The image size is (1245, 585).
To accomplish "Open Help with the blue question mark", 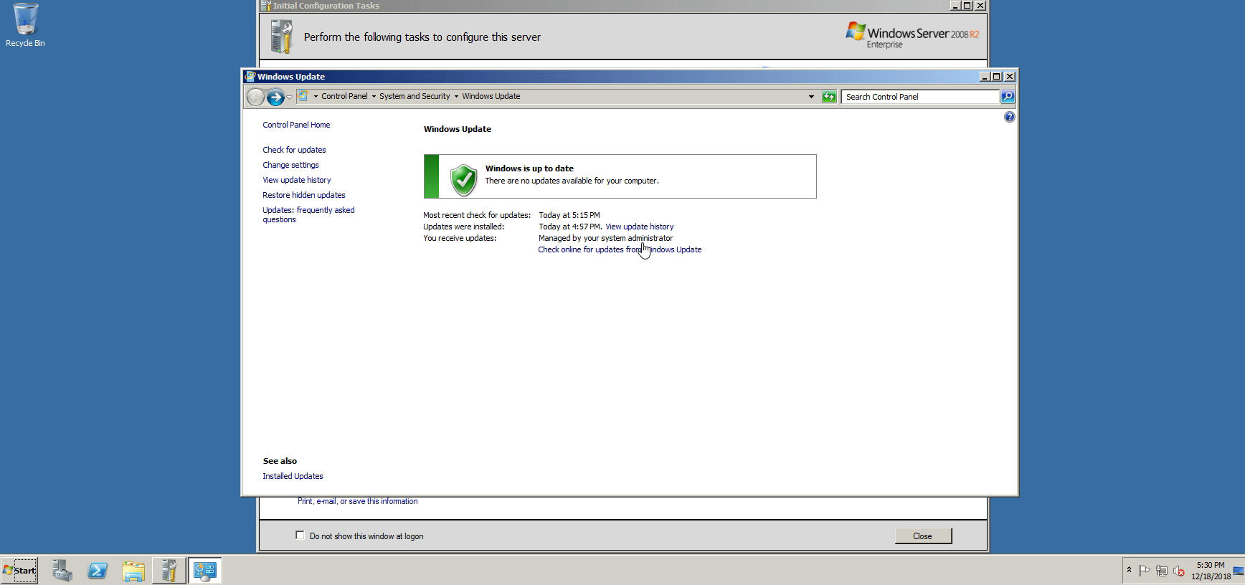I will click(x=1009, y=117).
